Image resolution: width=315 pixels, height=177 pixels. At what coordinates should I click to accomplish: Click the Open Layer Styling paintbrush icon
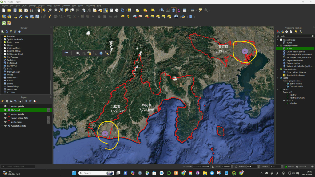tap(2, 101)
